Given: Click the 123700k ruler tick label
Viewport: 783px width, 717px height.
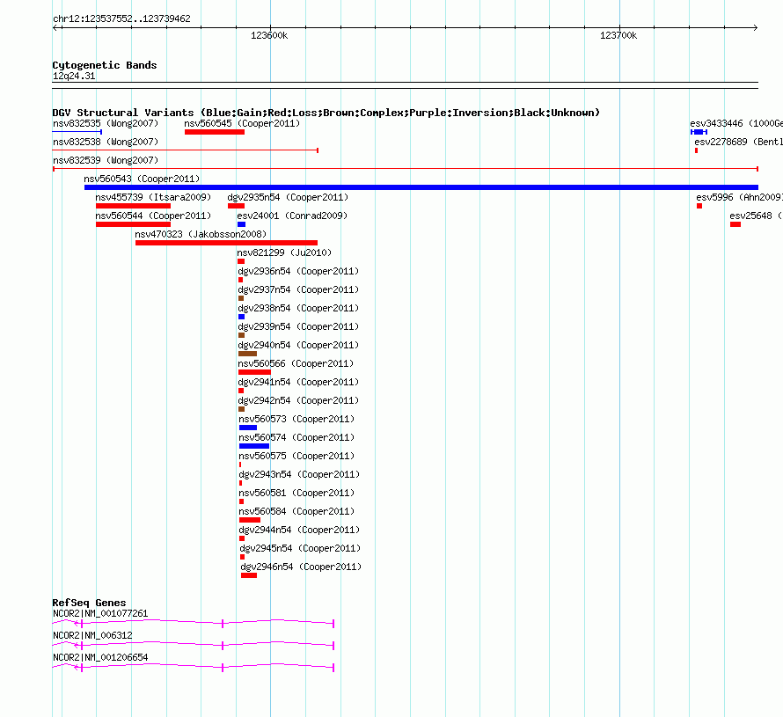Looking at the screenshot, I should 618,35.
